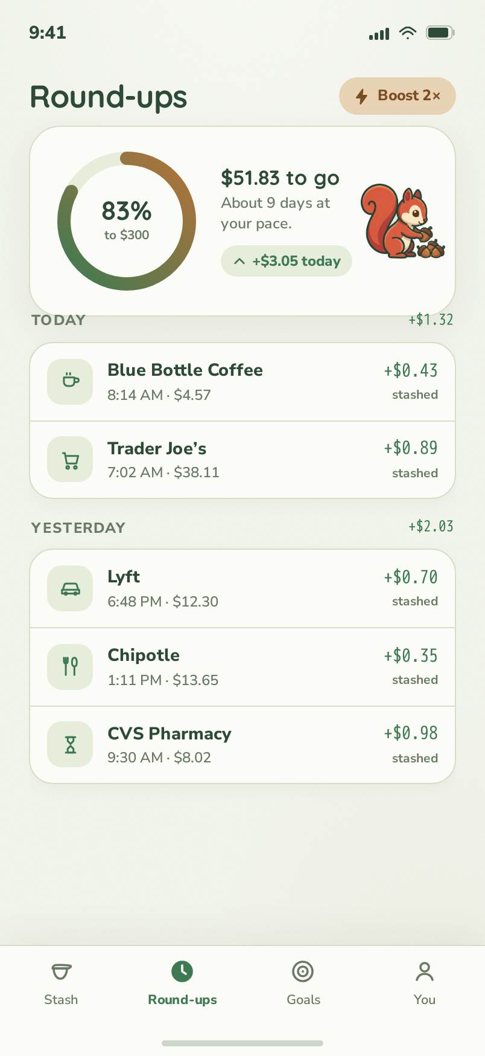Tap the $51.83 to go heading
Viewport: 485px width, 1056px height.
(280, 178)
